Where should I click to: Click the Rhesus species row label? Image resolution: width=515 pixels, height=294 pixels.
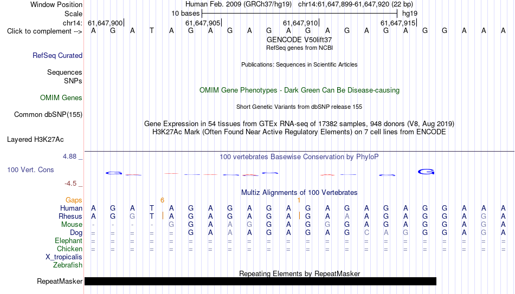(70, 217)
